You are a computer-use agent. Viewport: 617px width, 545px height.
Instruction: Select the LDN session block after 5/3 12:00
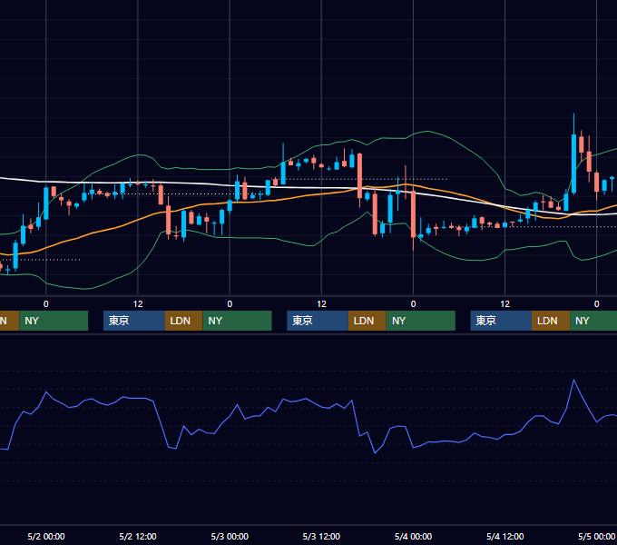click(x=367, y=321)
